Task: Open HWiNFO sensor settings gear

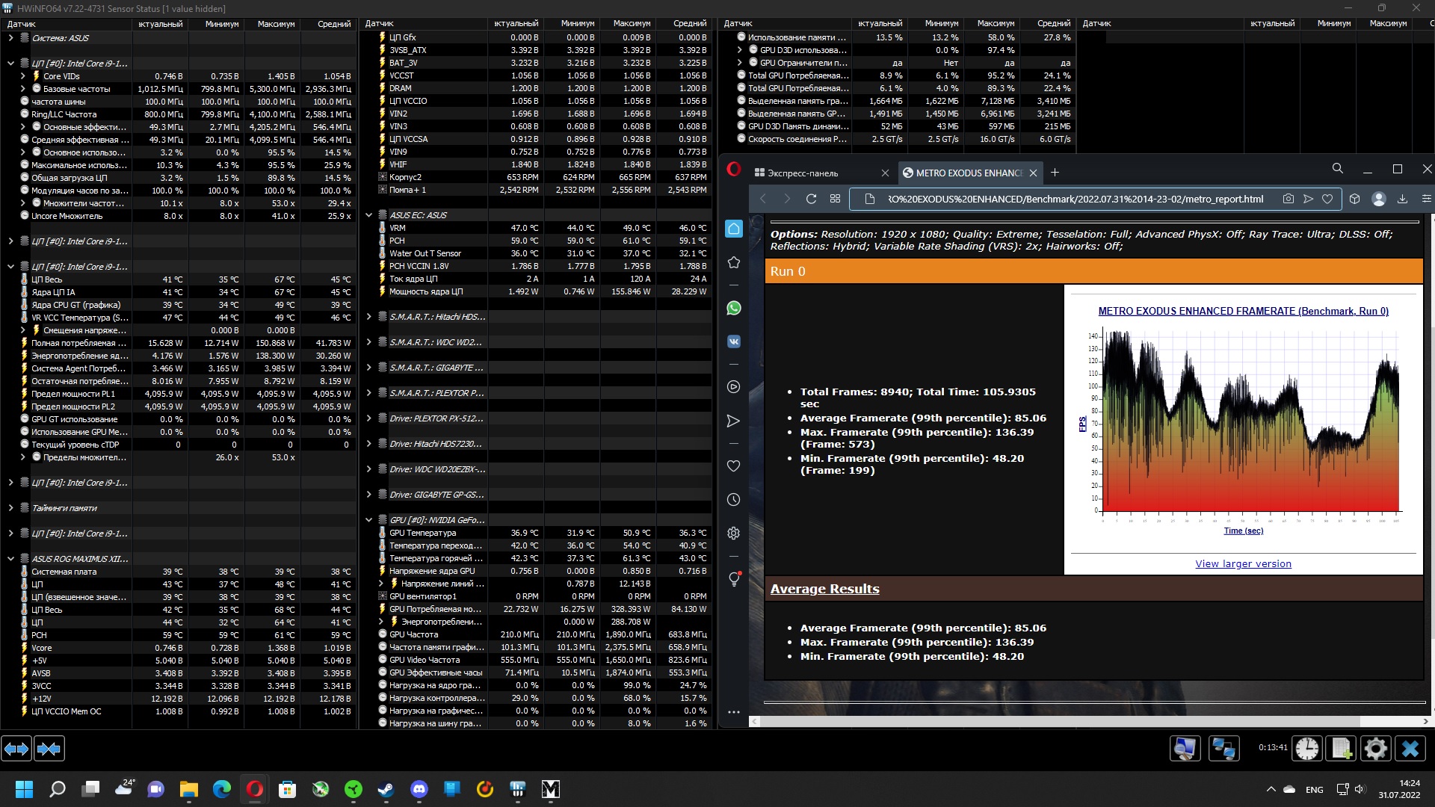Action: click(x=1375, y=748)
